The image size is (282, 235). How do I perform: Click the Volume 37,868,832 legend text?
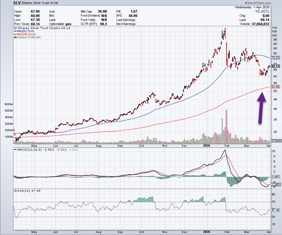pos(29,37)
